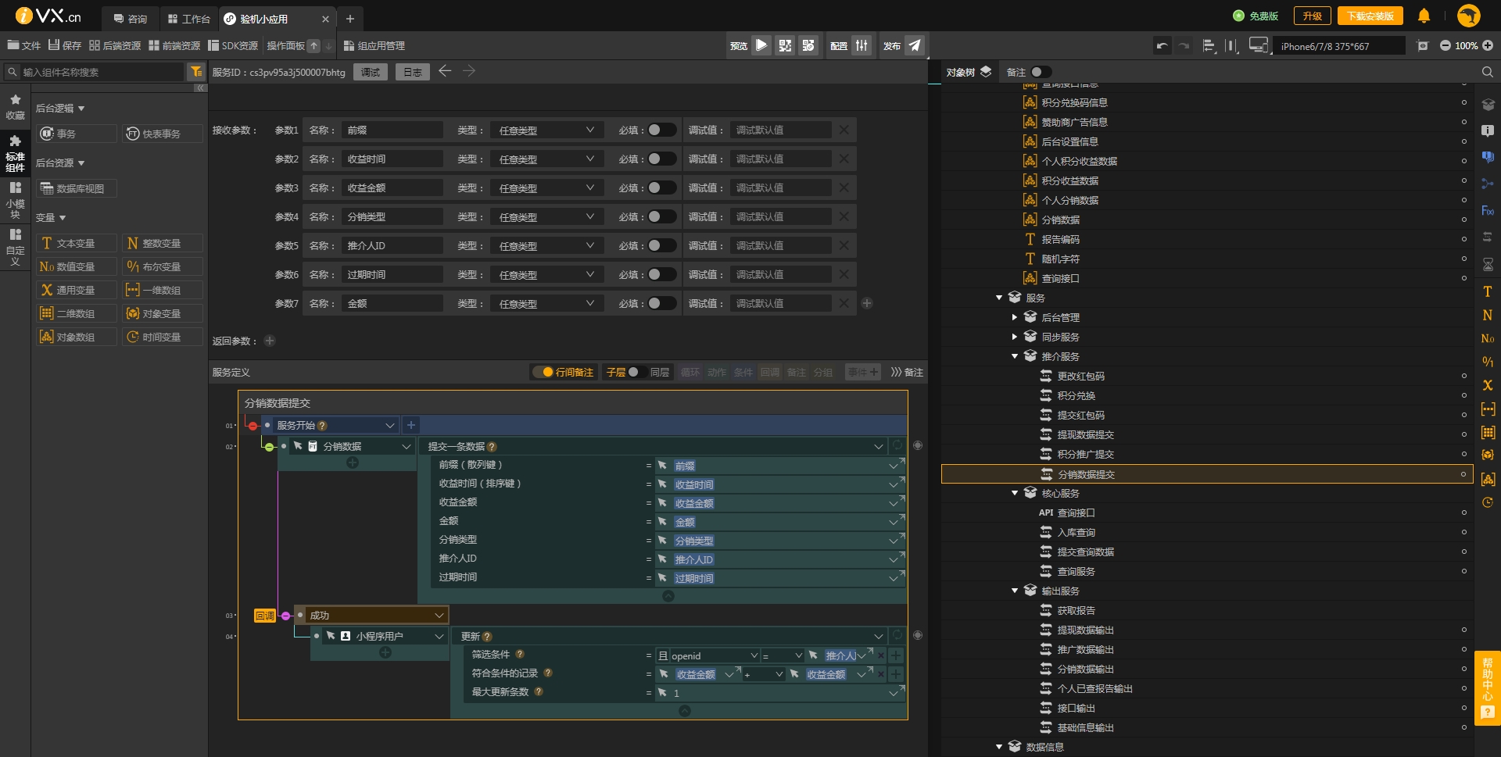Add a 文本变量 text variable
The image size is (1501, 757).
[77, 243]
